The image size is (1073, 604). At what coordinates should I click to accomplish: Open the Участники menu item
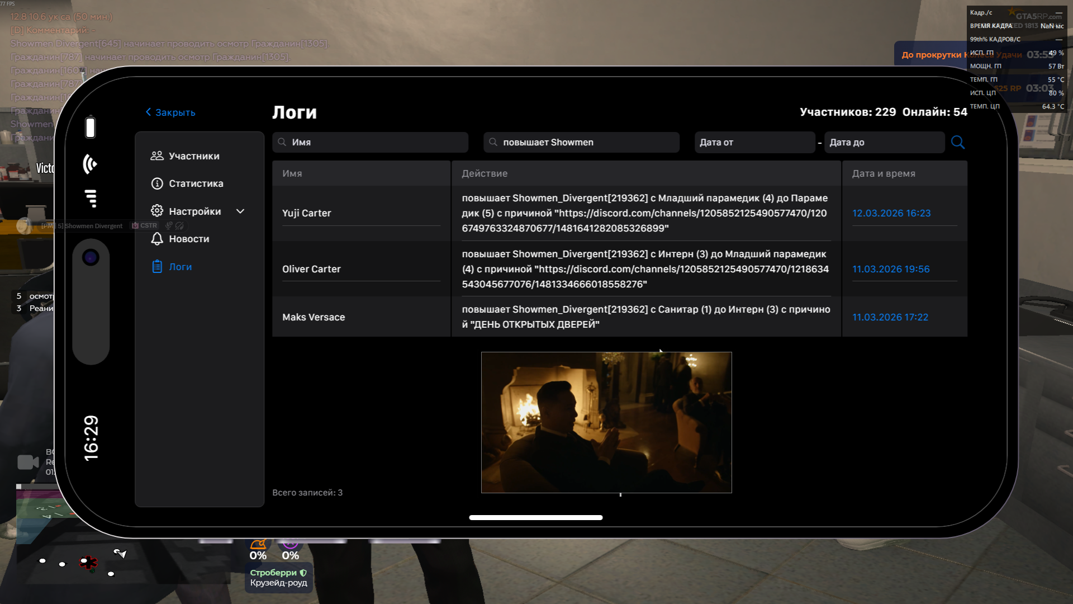[194, 156]
